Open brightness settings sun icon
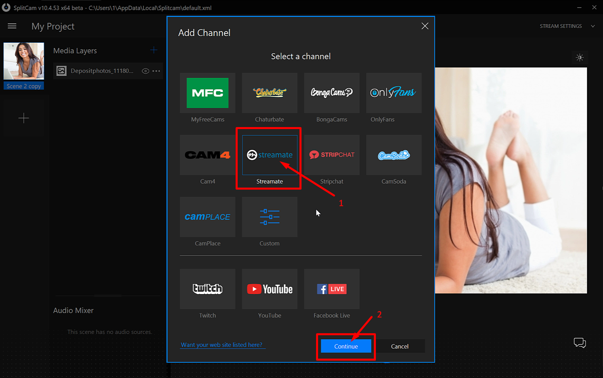This screenshot has width=603, height=378. [x=580, y=58]
